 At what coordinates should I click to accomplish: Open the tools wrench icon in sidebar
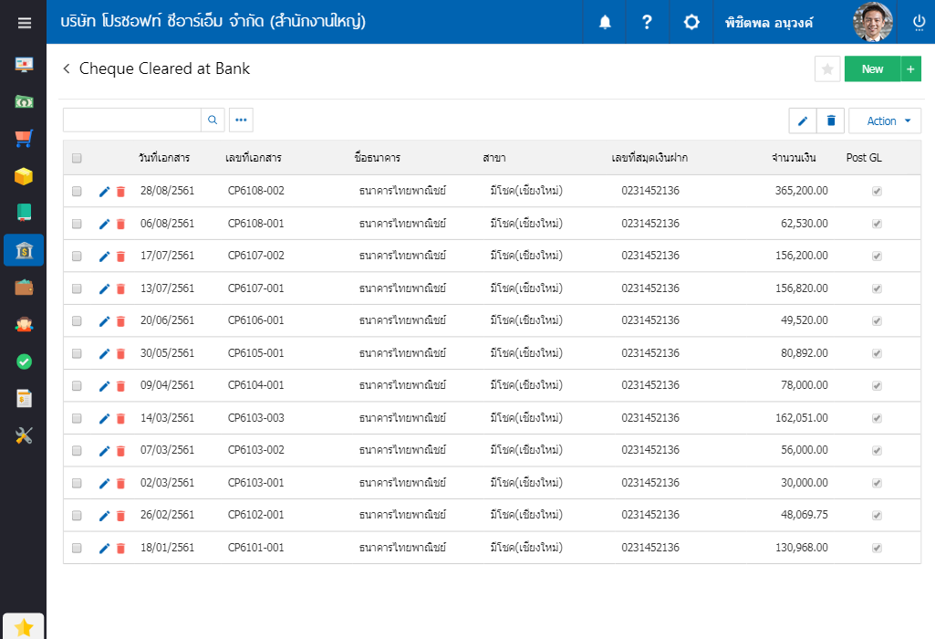point(24,435)
